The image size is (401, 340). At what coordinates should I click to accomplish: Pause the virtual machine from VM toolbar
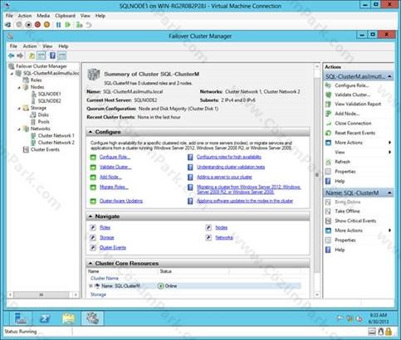[x=58, y=25]
